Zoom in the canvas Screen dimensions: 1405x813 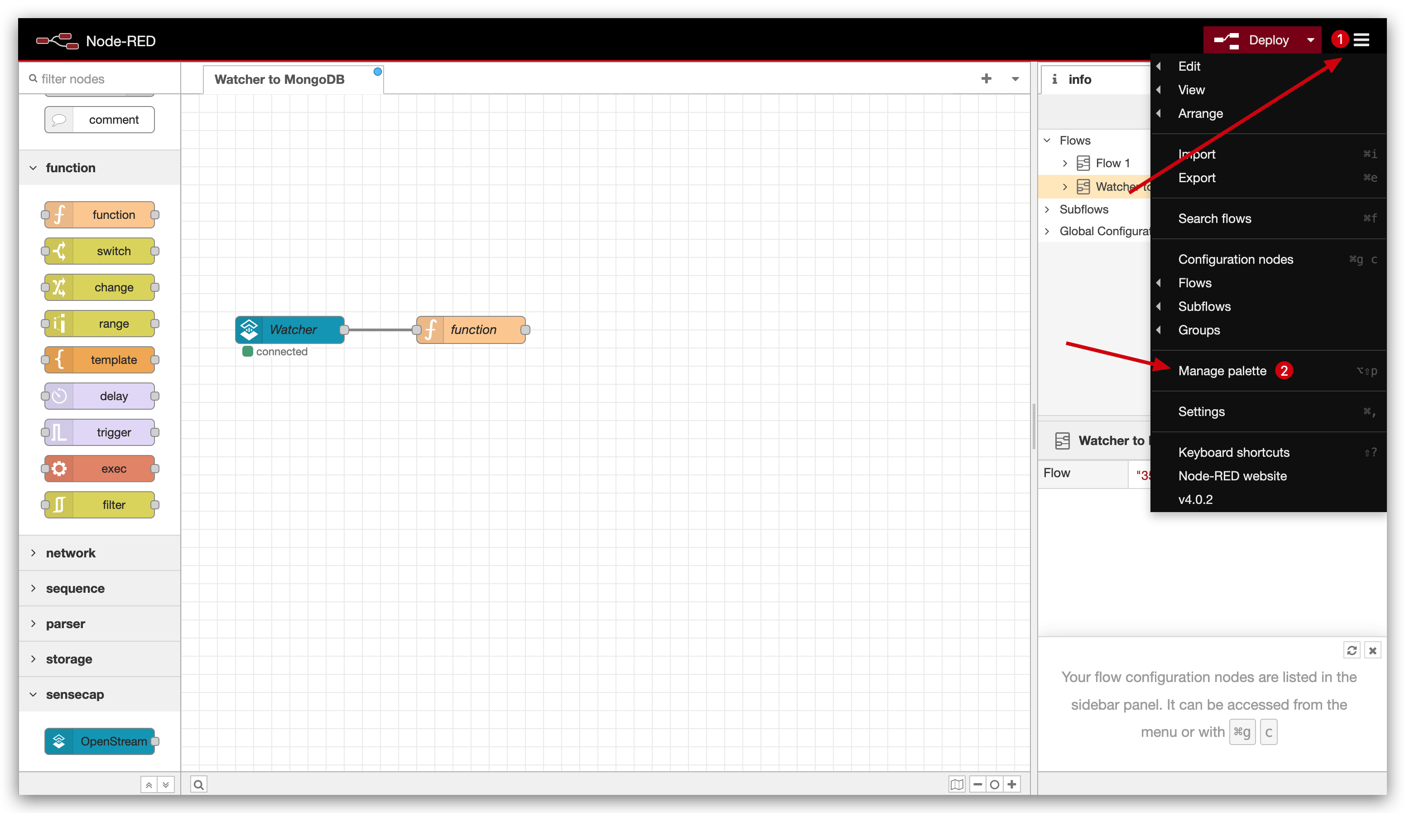[x=1012, y=784]
